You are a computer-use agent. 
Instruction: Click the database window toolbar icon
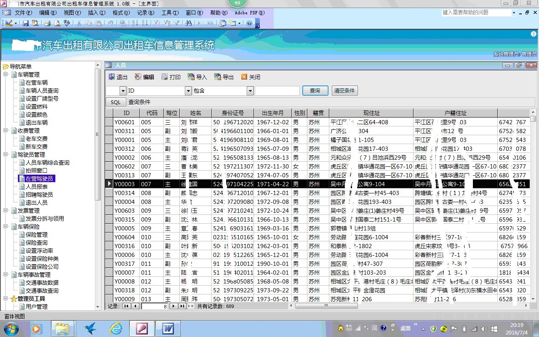[x=223, y=23]
